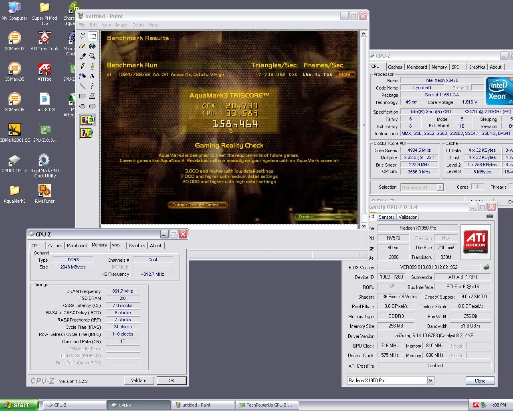Click Submit Results Online in AquaMark3 image
513x411 pixels.
click(197, 205)
